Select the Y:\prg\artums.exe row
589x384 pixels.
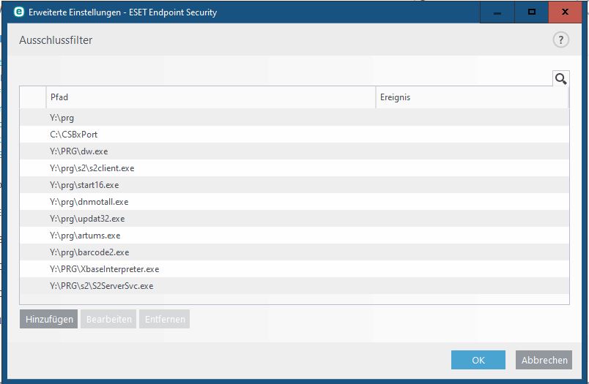click(x=294, y=236)
